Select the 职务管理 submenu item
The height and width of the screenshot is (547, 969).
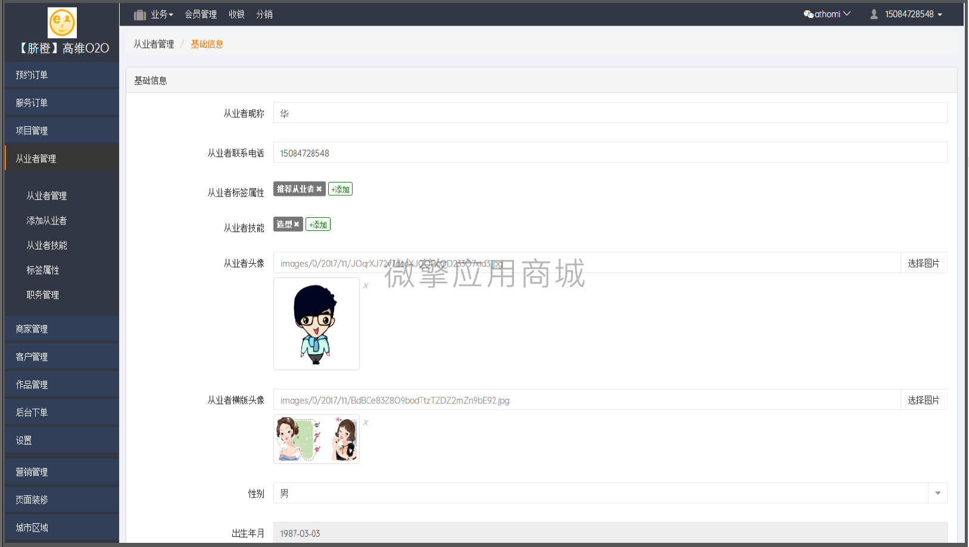click(43, 295)
